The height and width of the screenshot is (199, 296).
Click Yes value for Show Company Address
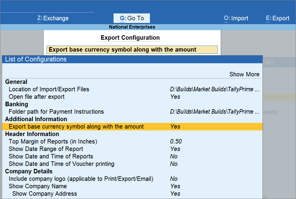click(175, 194)
